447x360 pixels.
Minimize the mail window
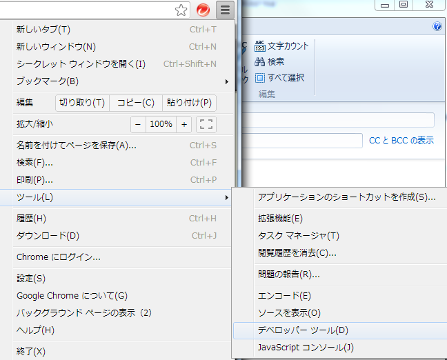(x=385, y=5)
